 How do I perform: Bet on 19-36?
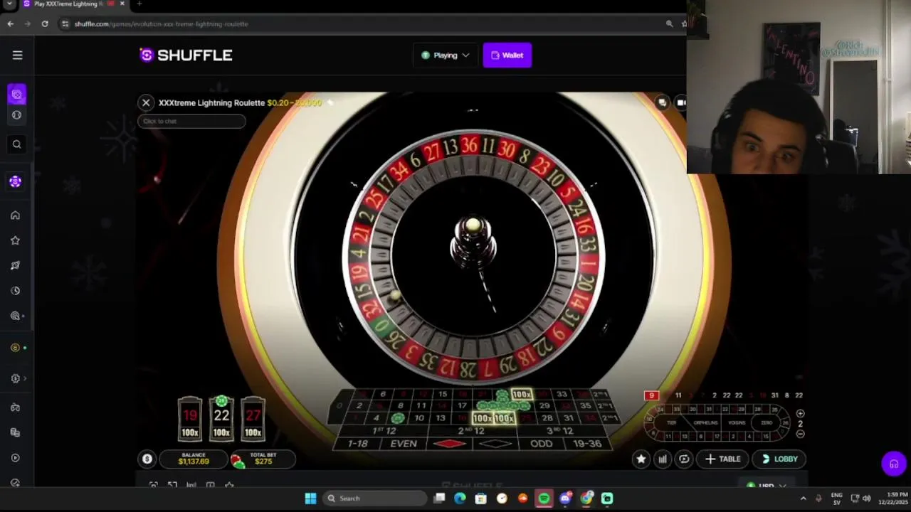587,444
